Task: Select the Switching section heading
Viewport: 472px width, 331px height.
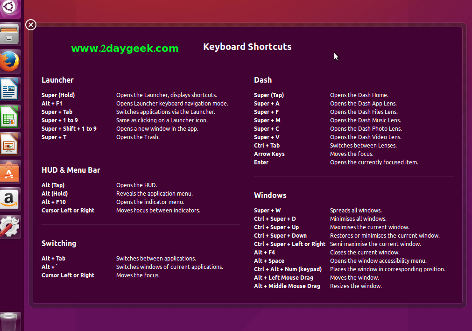Action: pyautogui.click(x=58, y=243)
